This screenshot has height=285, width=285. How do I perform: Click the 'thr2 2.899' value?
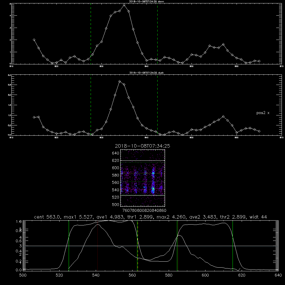(233, 217)
